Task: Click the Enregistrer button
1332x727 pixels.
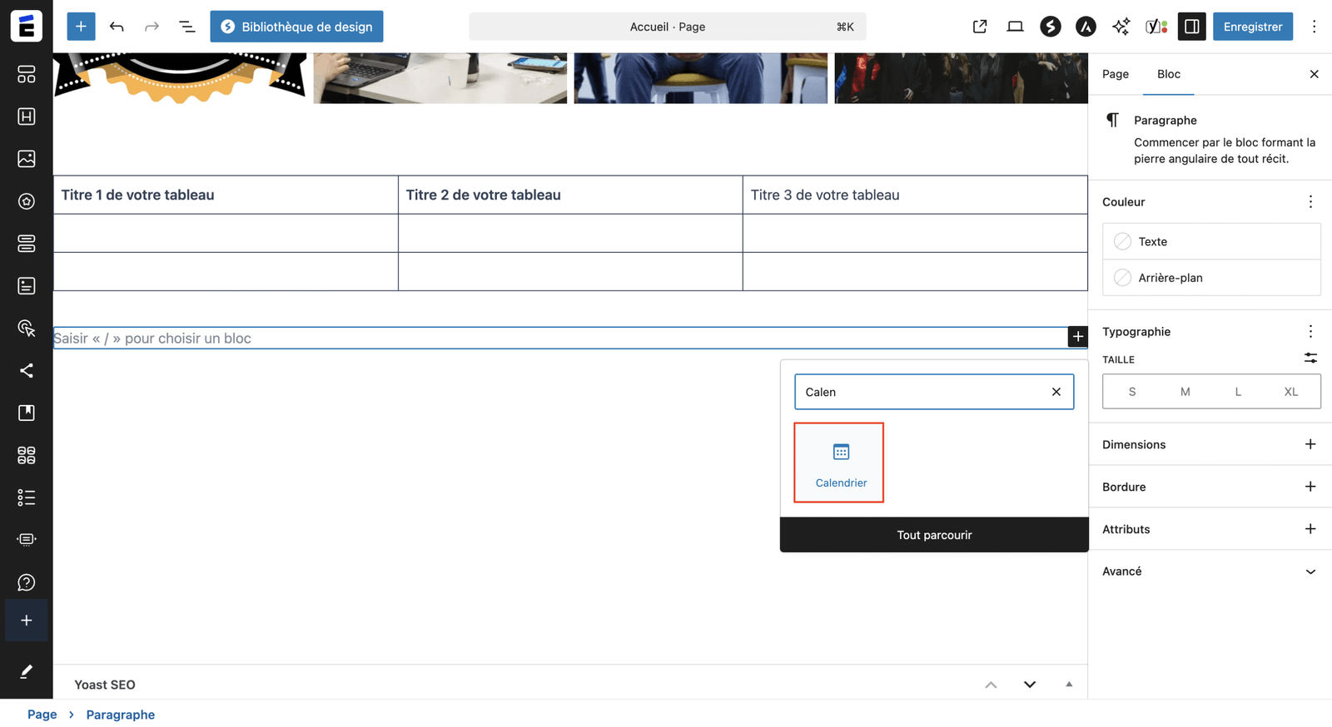Action: click(x=1252, y=27)
